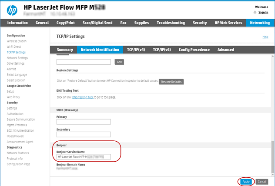Click the Add button

click(x=119, y=62)
